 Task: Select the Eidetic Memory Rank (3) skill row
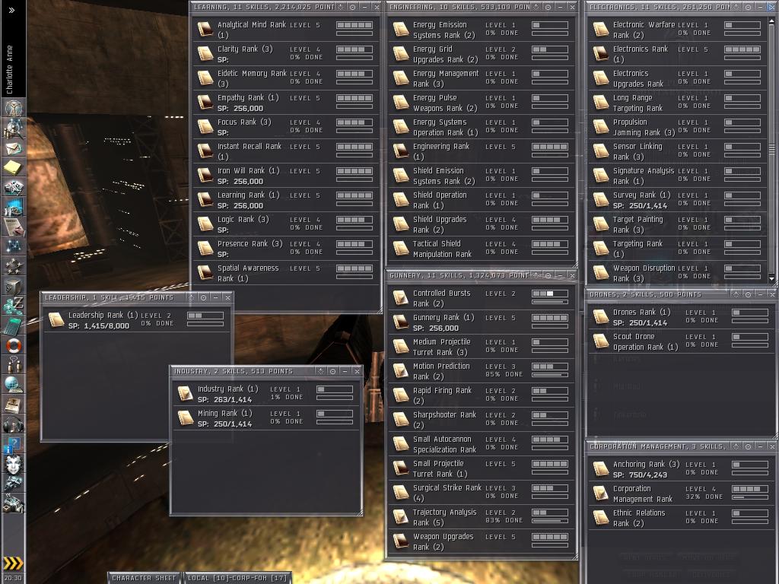(286, 78)
